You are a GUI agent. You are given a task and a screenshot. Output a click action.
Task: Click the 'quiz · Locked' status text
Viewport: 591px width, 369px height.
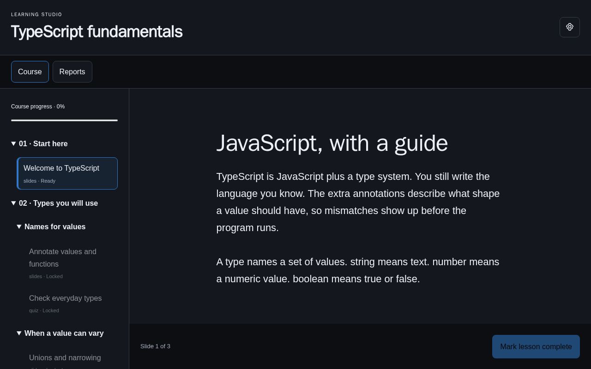44,310
